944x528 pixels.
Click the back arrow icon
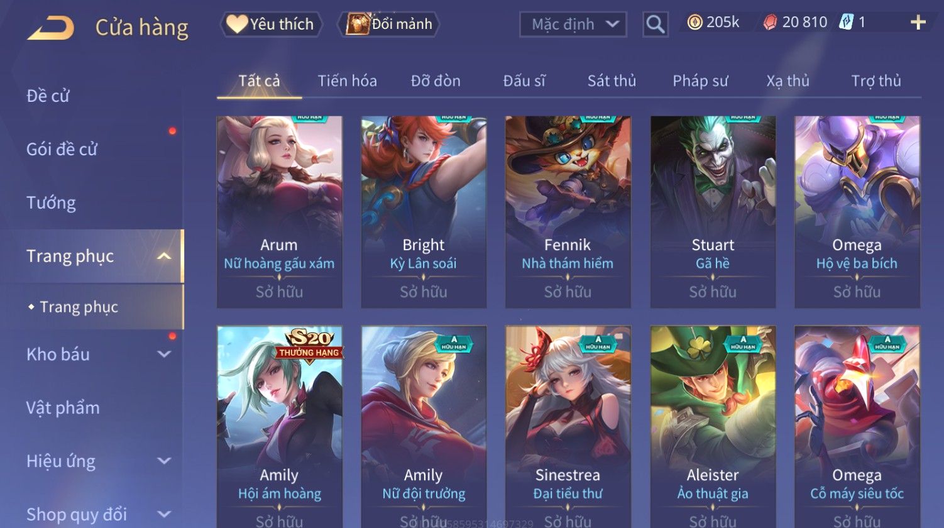pyautogui.click(x=51, y=28)
